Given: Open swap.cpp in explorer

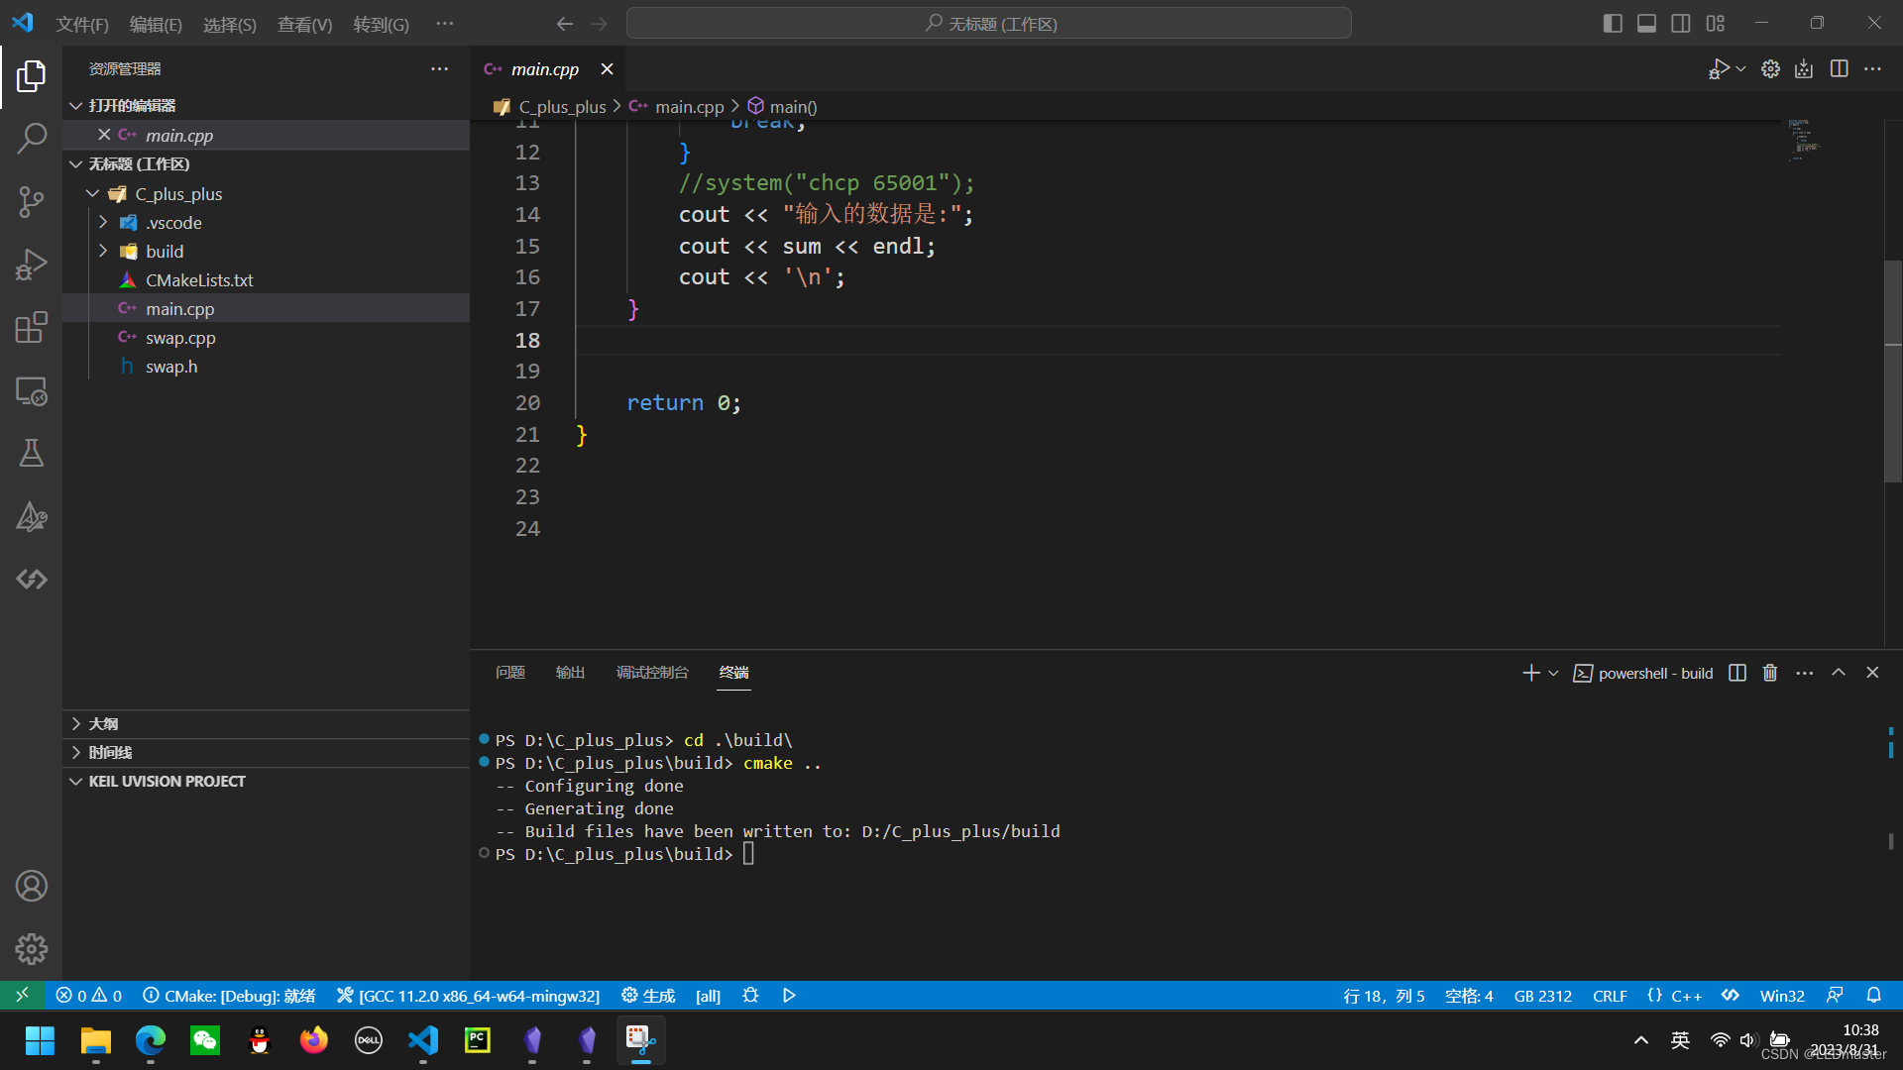Looking at the screenshot, I should click(x=266, y=337).
